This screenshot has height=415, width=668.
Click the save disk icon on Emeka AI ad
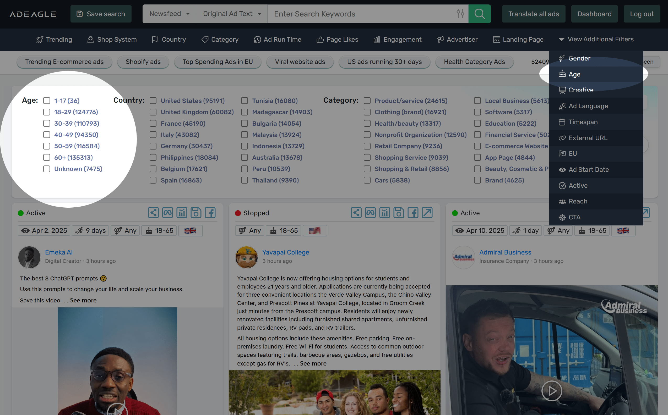click(196, 213)
